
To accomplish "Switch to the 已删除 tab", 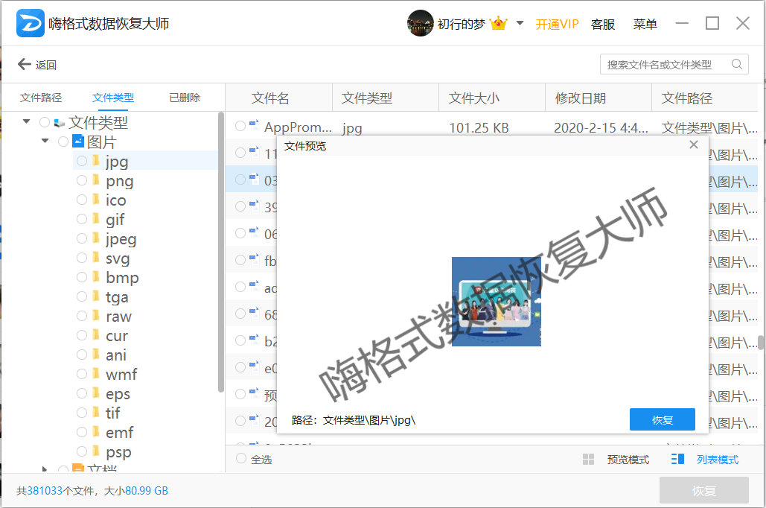I will (184, 98).
